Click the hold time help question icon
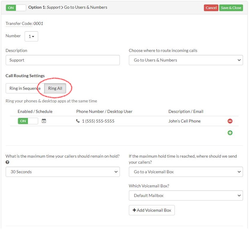This screenshot has height=230, width=249. [x=8, y=162]
